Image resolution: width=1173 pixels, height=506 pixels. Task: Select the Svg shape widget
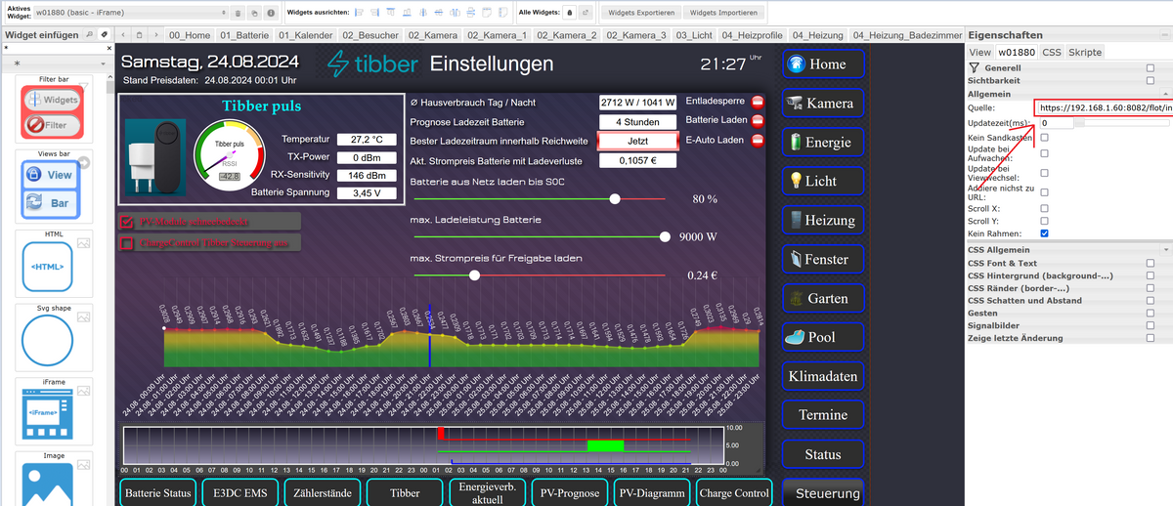tap(54, 338)
